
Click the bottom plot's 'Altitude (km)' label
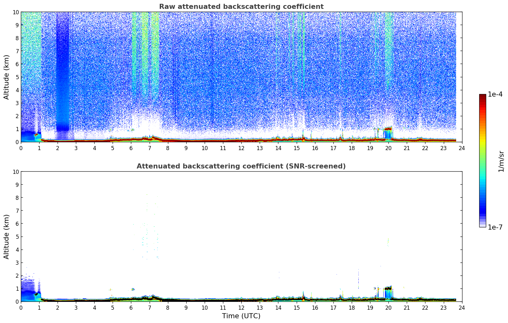(7, 237)
